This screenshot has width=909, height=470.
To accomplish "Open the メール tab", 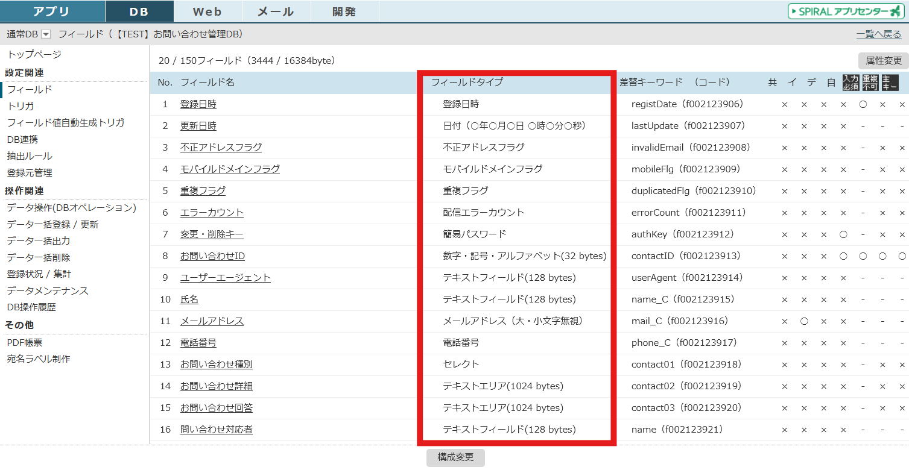I will pos(276,11).
